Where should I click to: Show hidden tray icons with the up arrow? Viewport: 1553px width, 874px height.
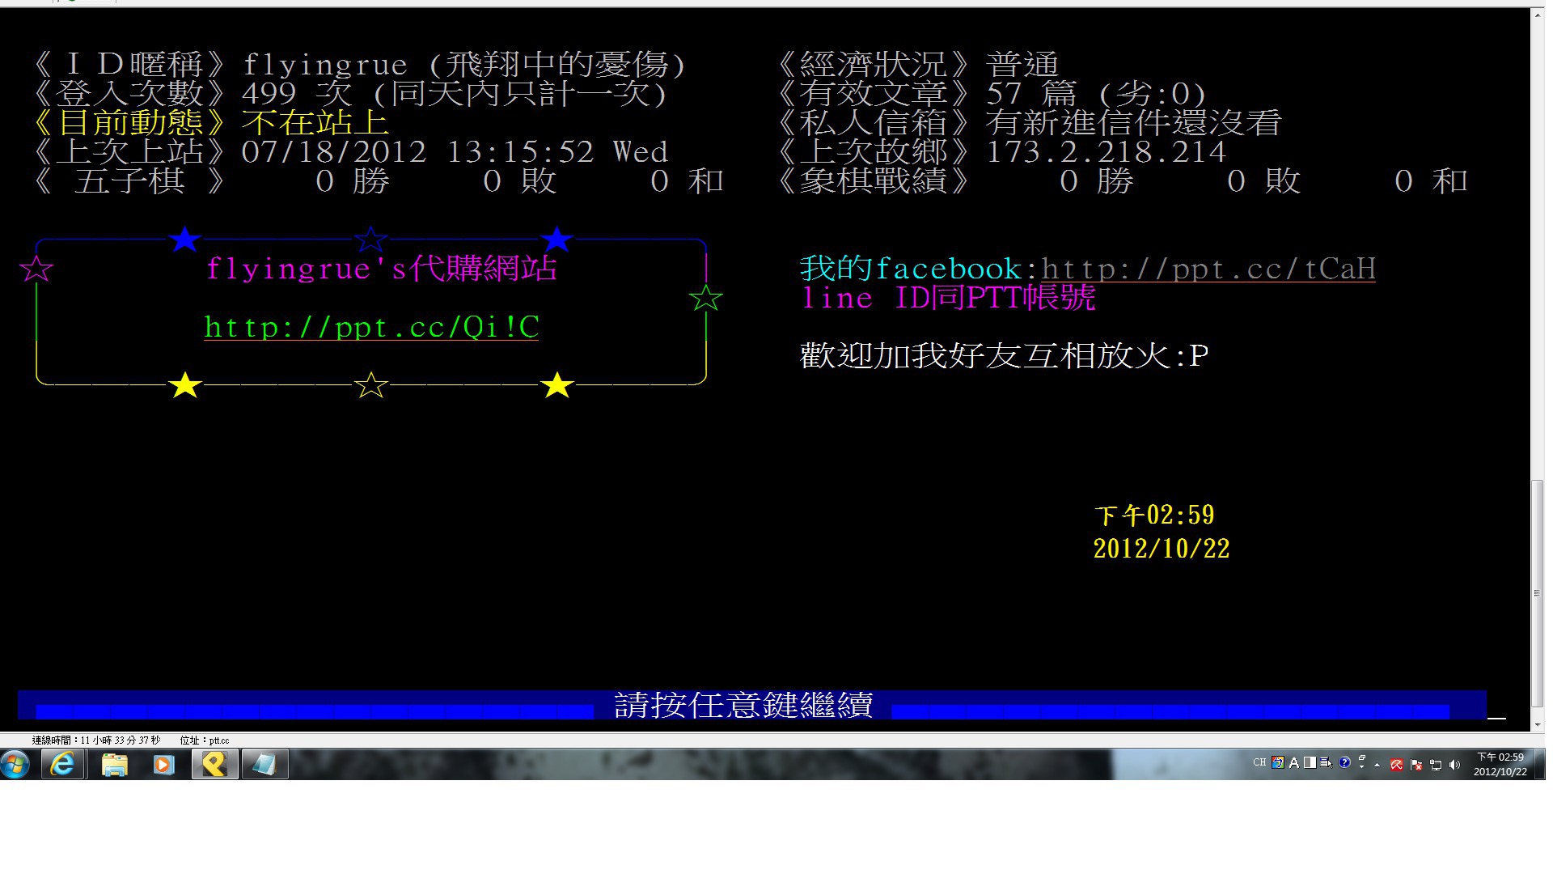[x=1377, y=765]
